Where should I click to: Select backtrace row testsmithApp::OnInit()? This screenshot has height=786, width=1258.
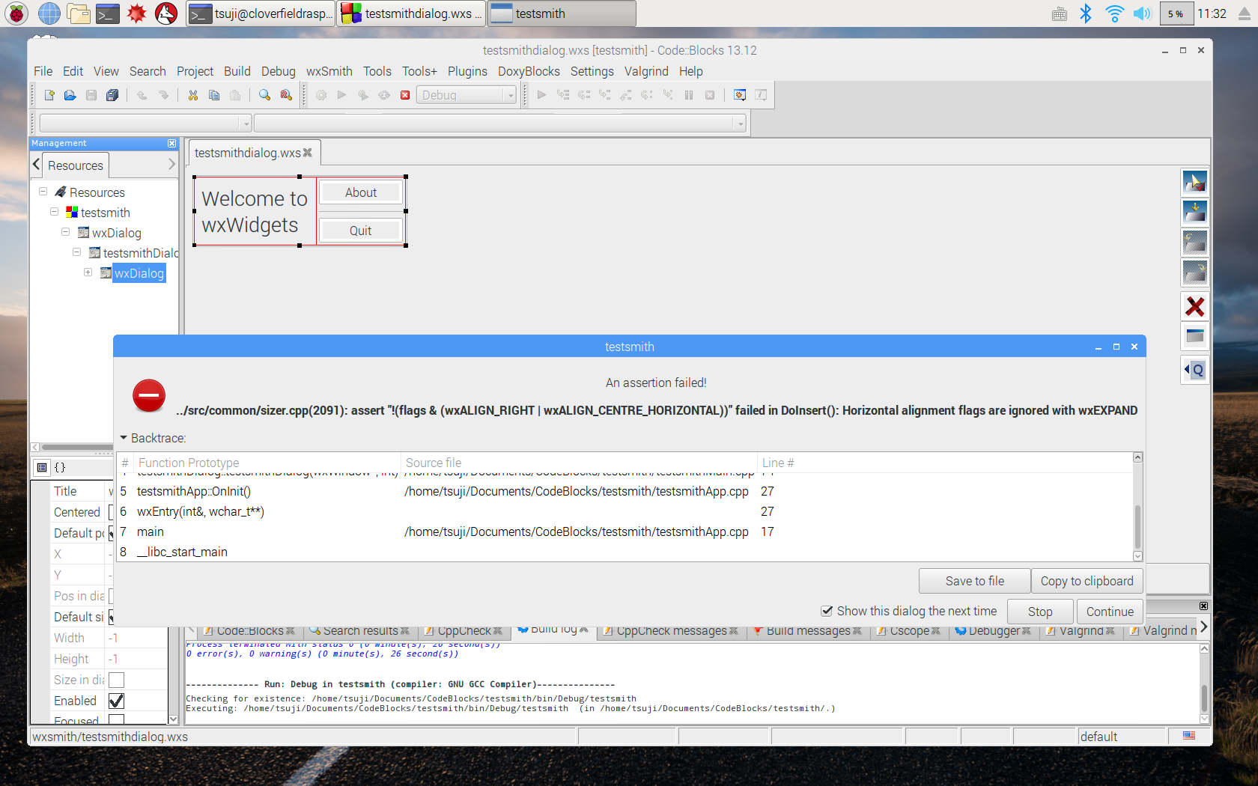click(x=625, y=491)
